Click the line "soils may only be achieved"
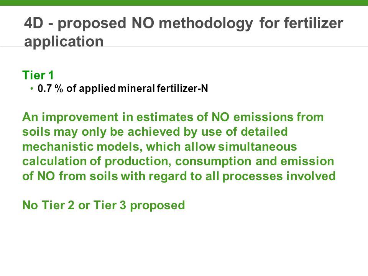The image size is (368, 276). coord(155,131)
